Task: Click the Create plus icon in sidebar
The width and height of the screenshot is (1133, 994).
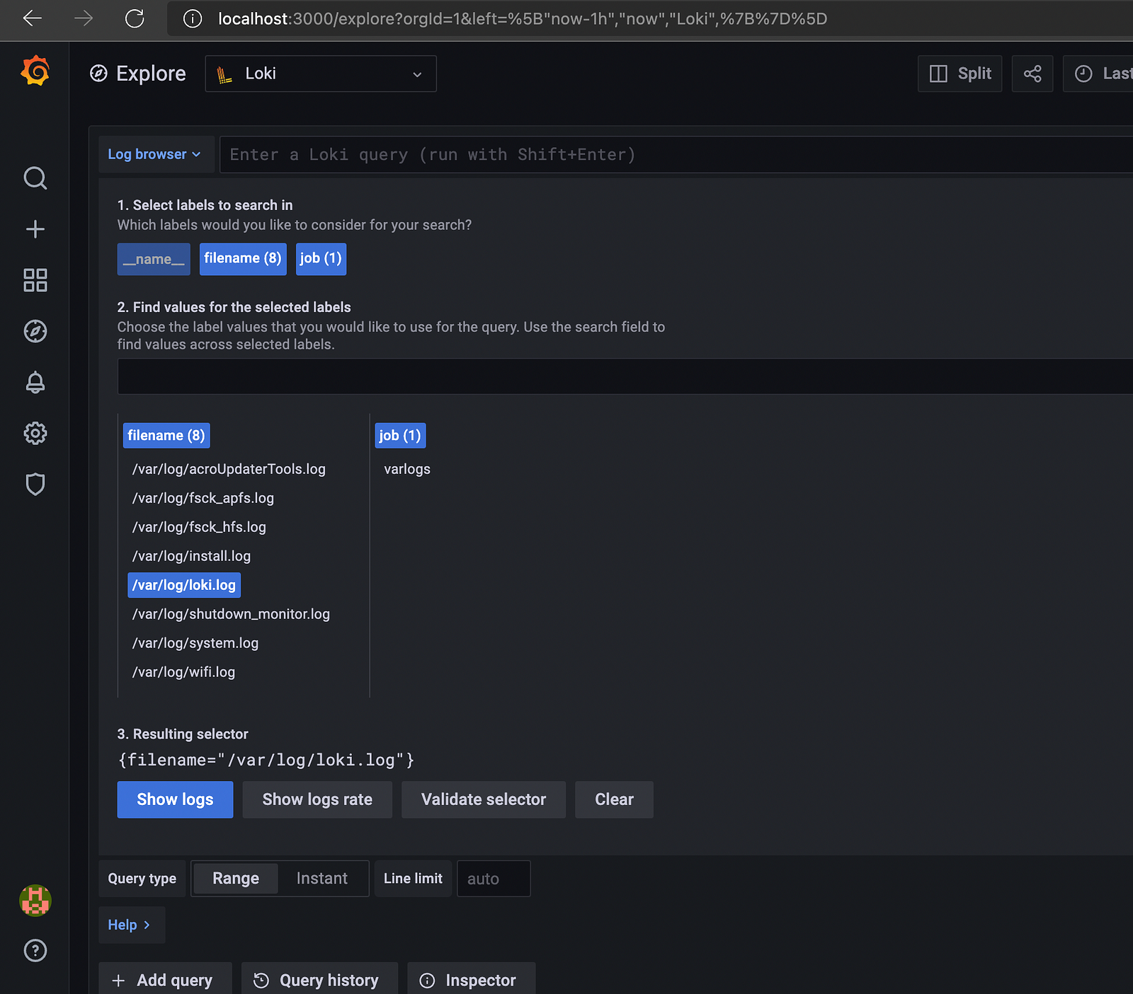Action: 35,229
